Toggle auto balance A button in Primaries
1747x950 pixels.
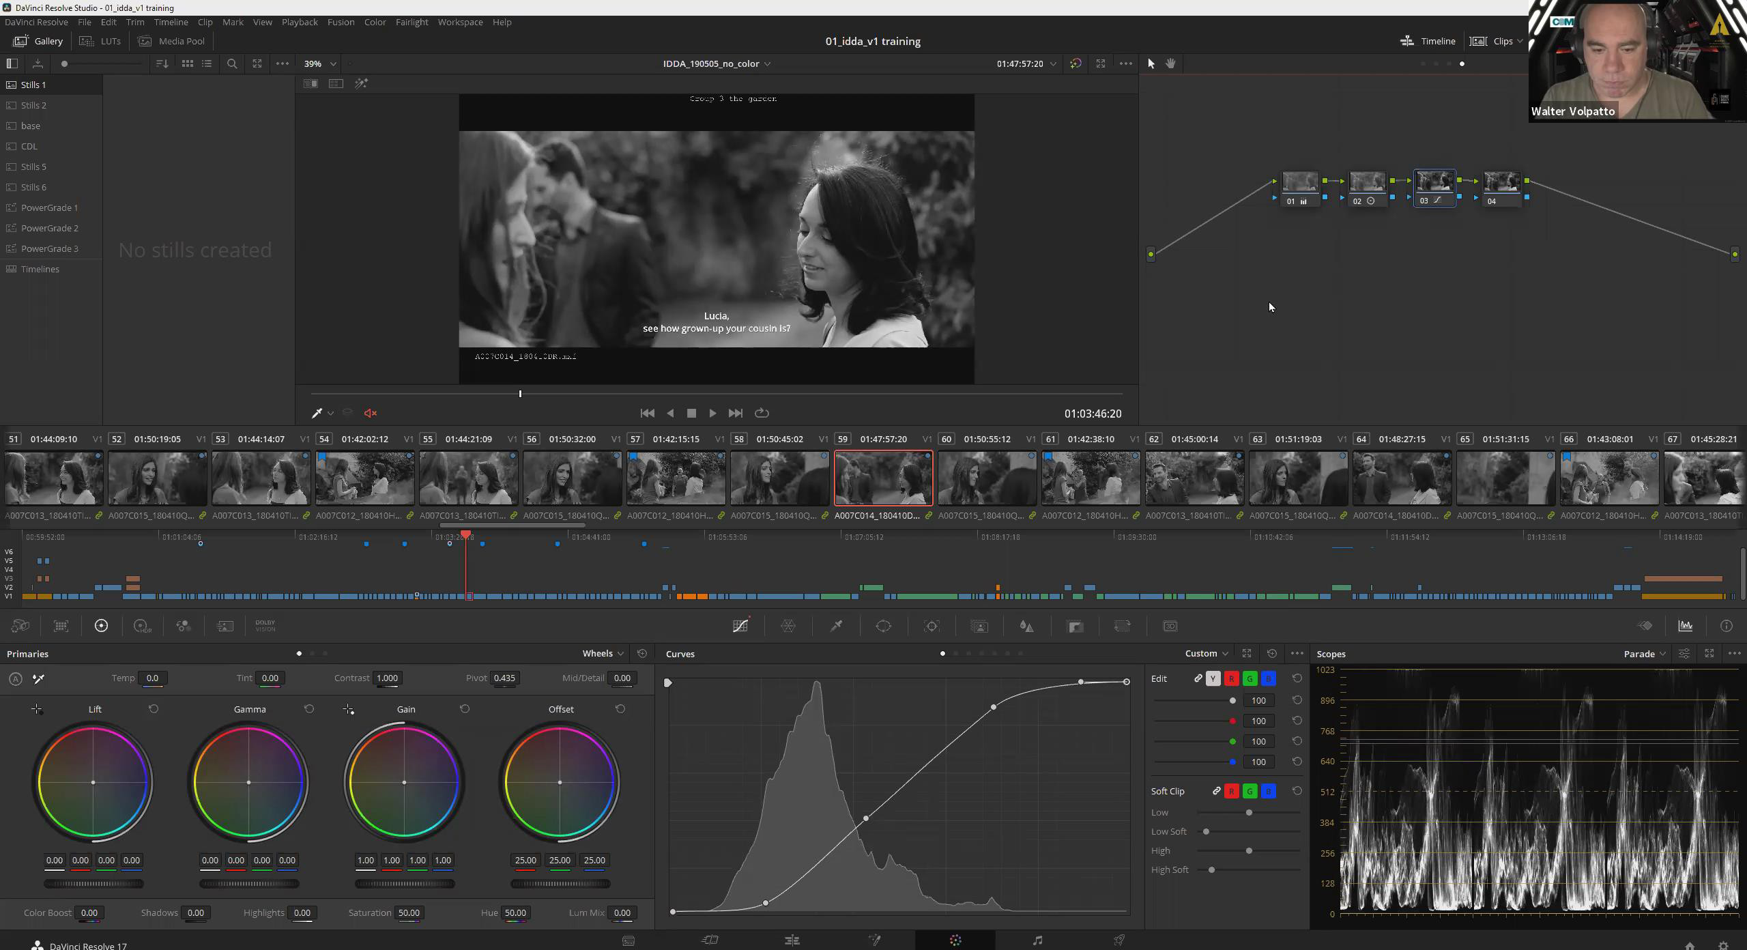coord(16,679)
